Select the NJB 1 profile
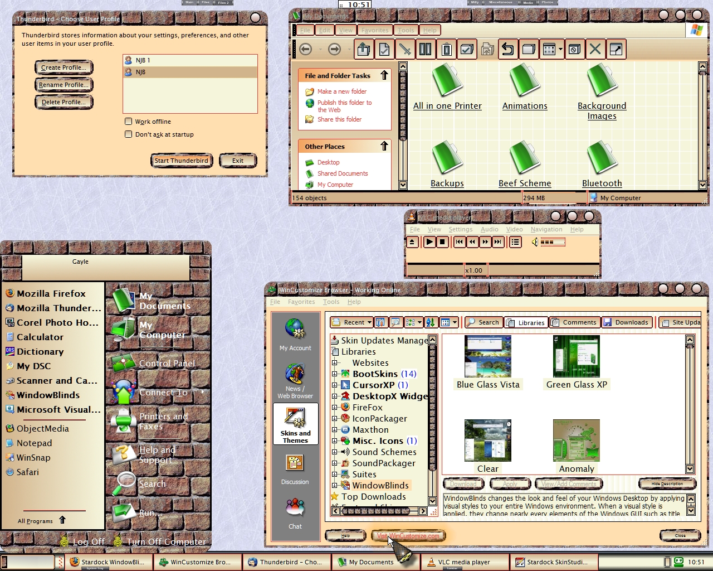Screen dimensions: 713x571 pyautogui.click(x=190, y=60)
